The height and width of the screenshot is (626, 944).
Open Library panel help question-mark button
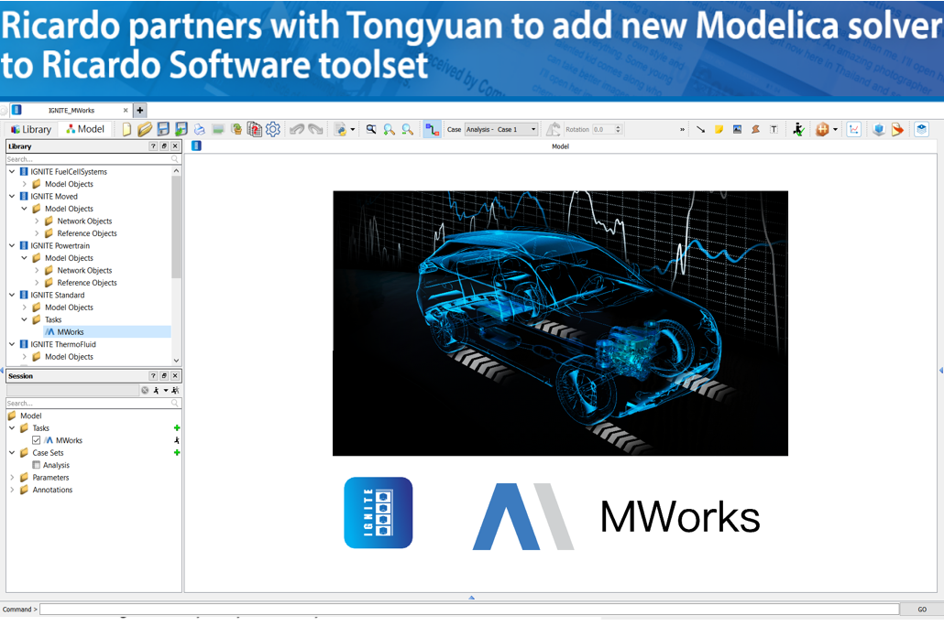pyautogui.click(x=153, y=146)
